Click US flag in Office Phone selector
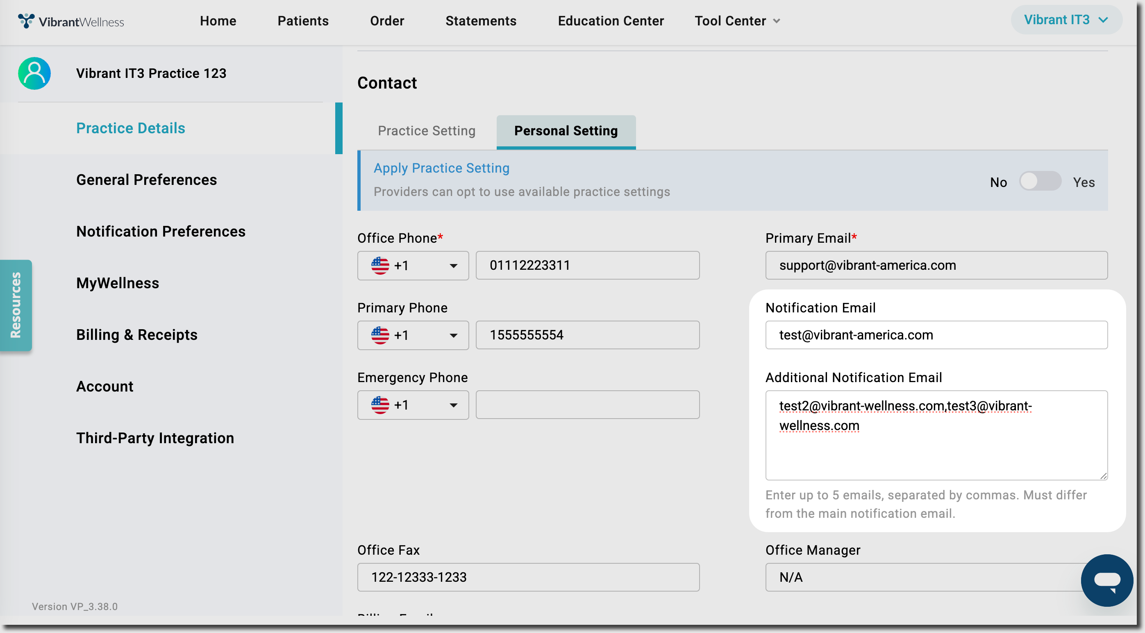Screen dimensions: 1145x633 (x=380, y=265)
